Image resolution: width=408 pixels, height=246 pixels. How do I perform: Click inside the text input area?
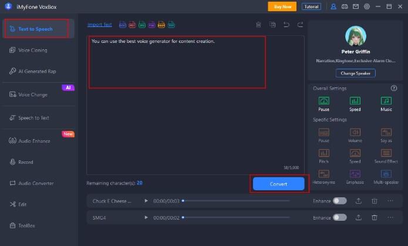click(195, 105)
